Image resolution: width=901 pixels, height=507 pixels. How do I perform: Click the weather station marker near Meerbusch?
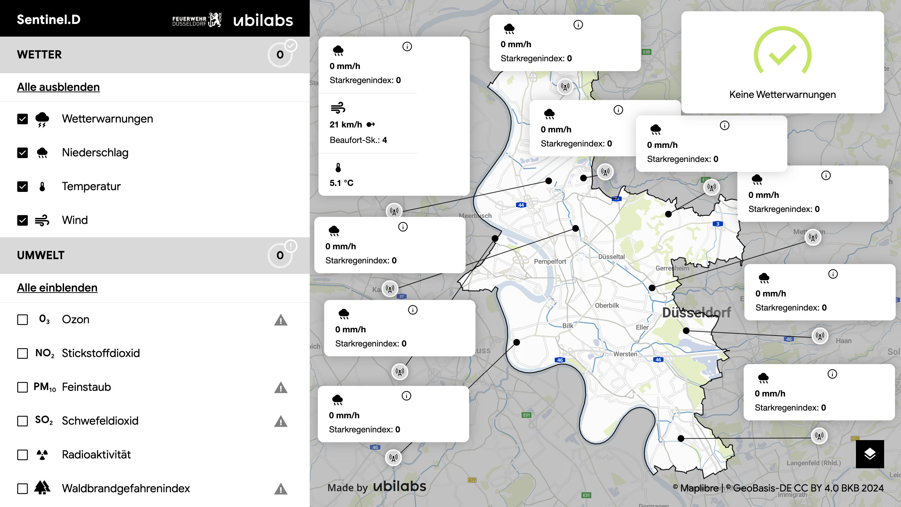click(394, 211)
